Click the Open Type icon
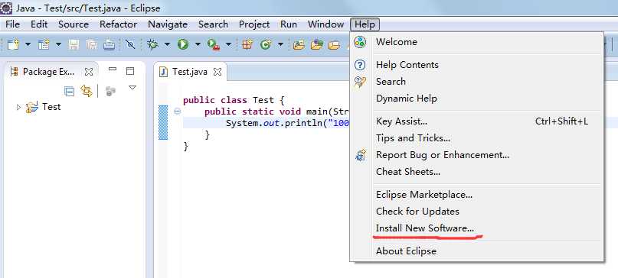This screenshot has width=618, height=278. click(x=299, y=44)
